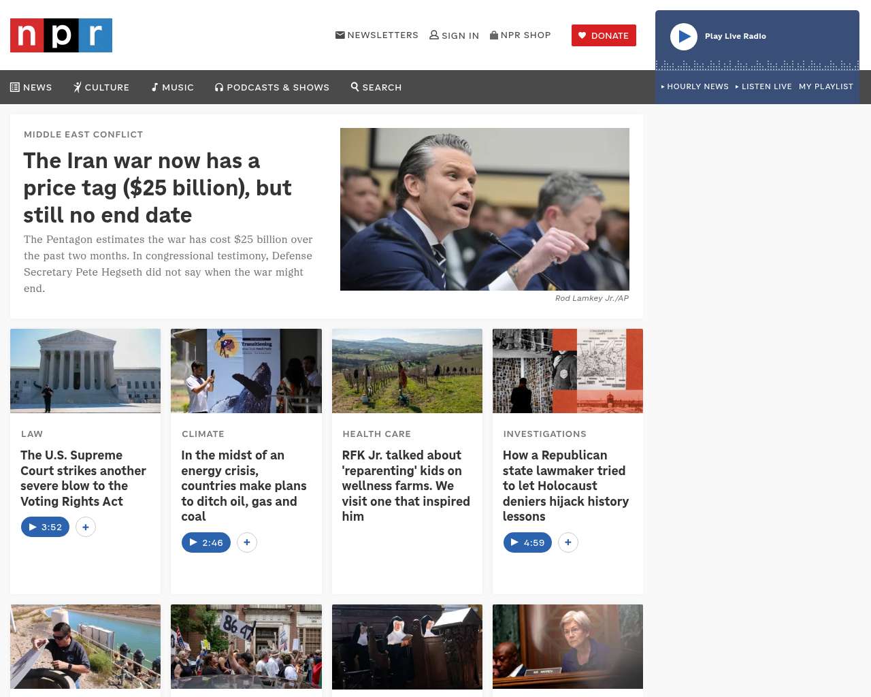Open the Newsletters link
Image resolution: width=871 pixels, height=697 pixels.
click(377, 35)
